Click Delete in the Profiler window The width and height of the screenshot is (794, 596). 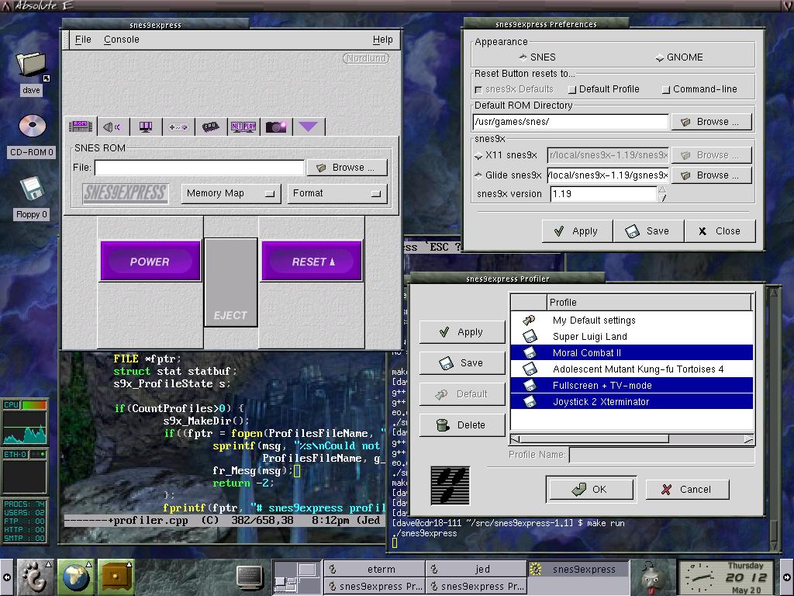coord(462,424)
